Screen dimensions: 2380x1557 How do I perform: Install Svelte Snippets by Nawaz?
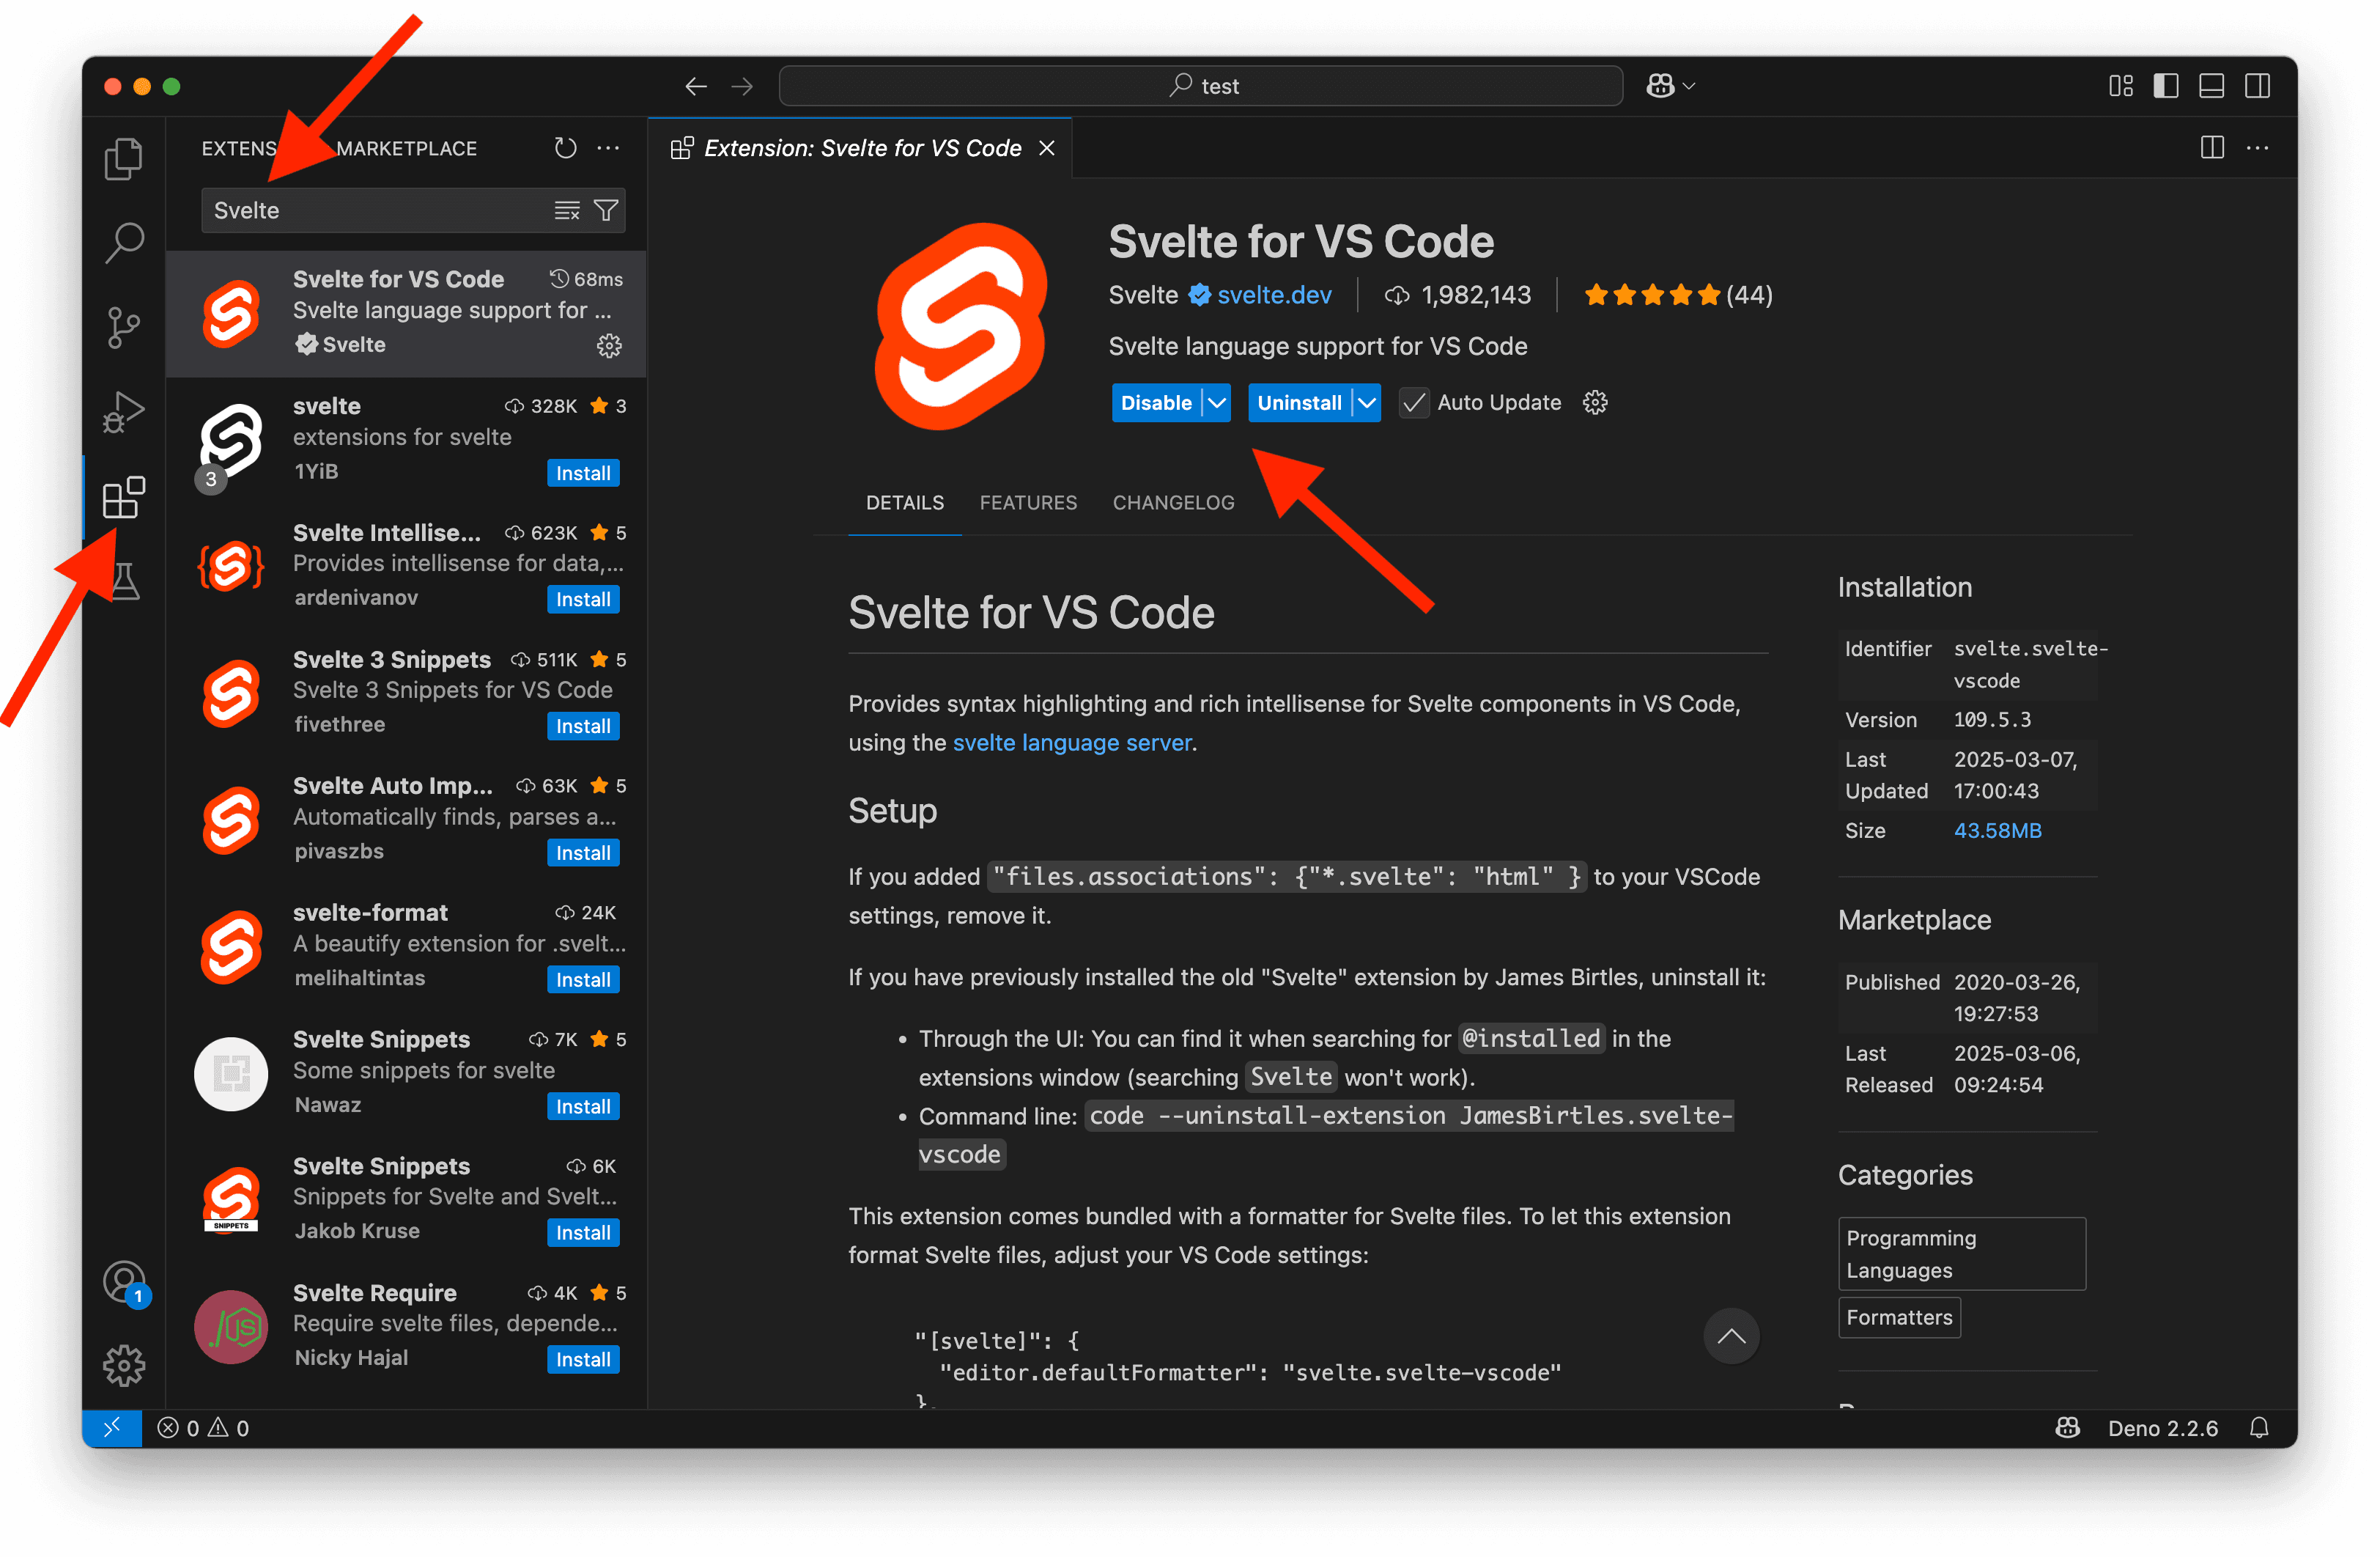click(583, 1107)
